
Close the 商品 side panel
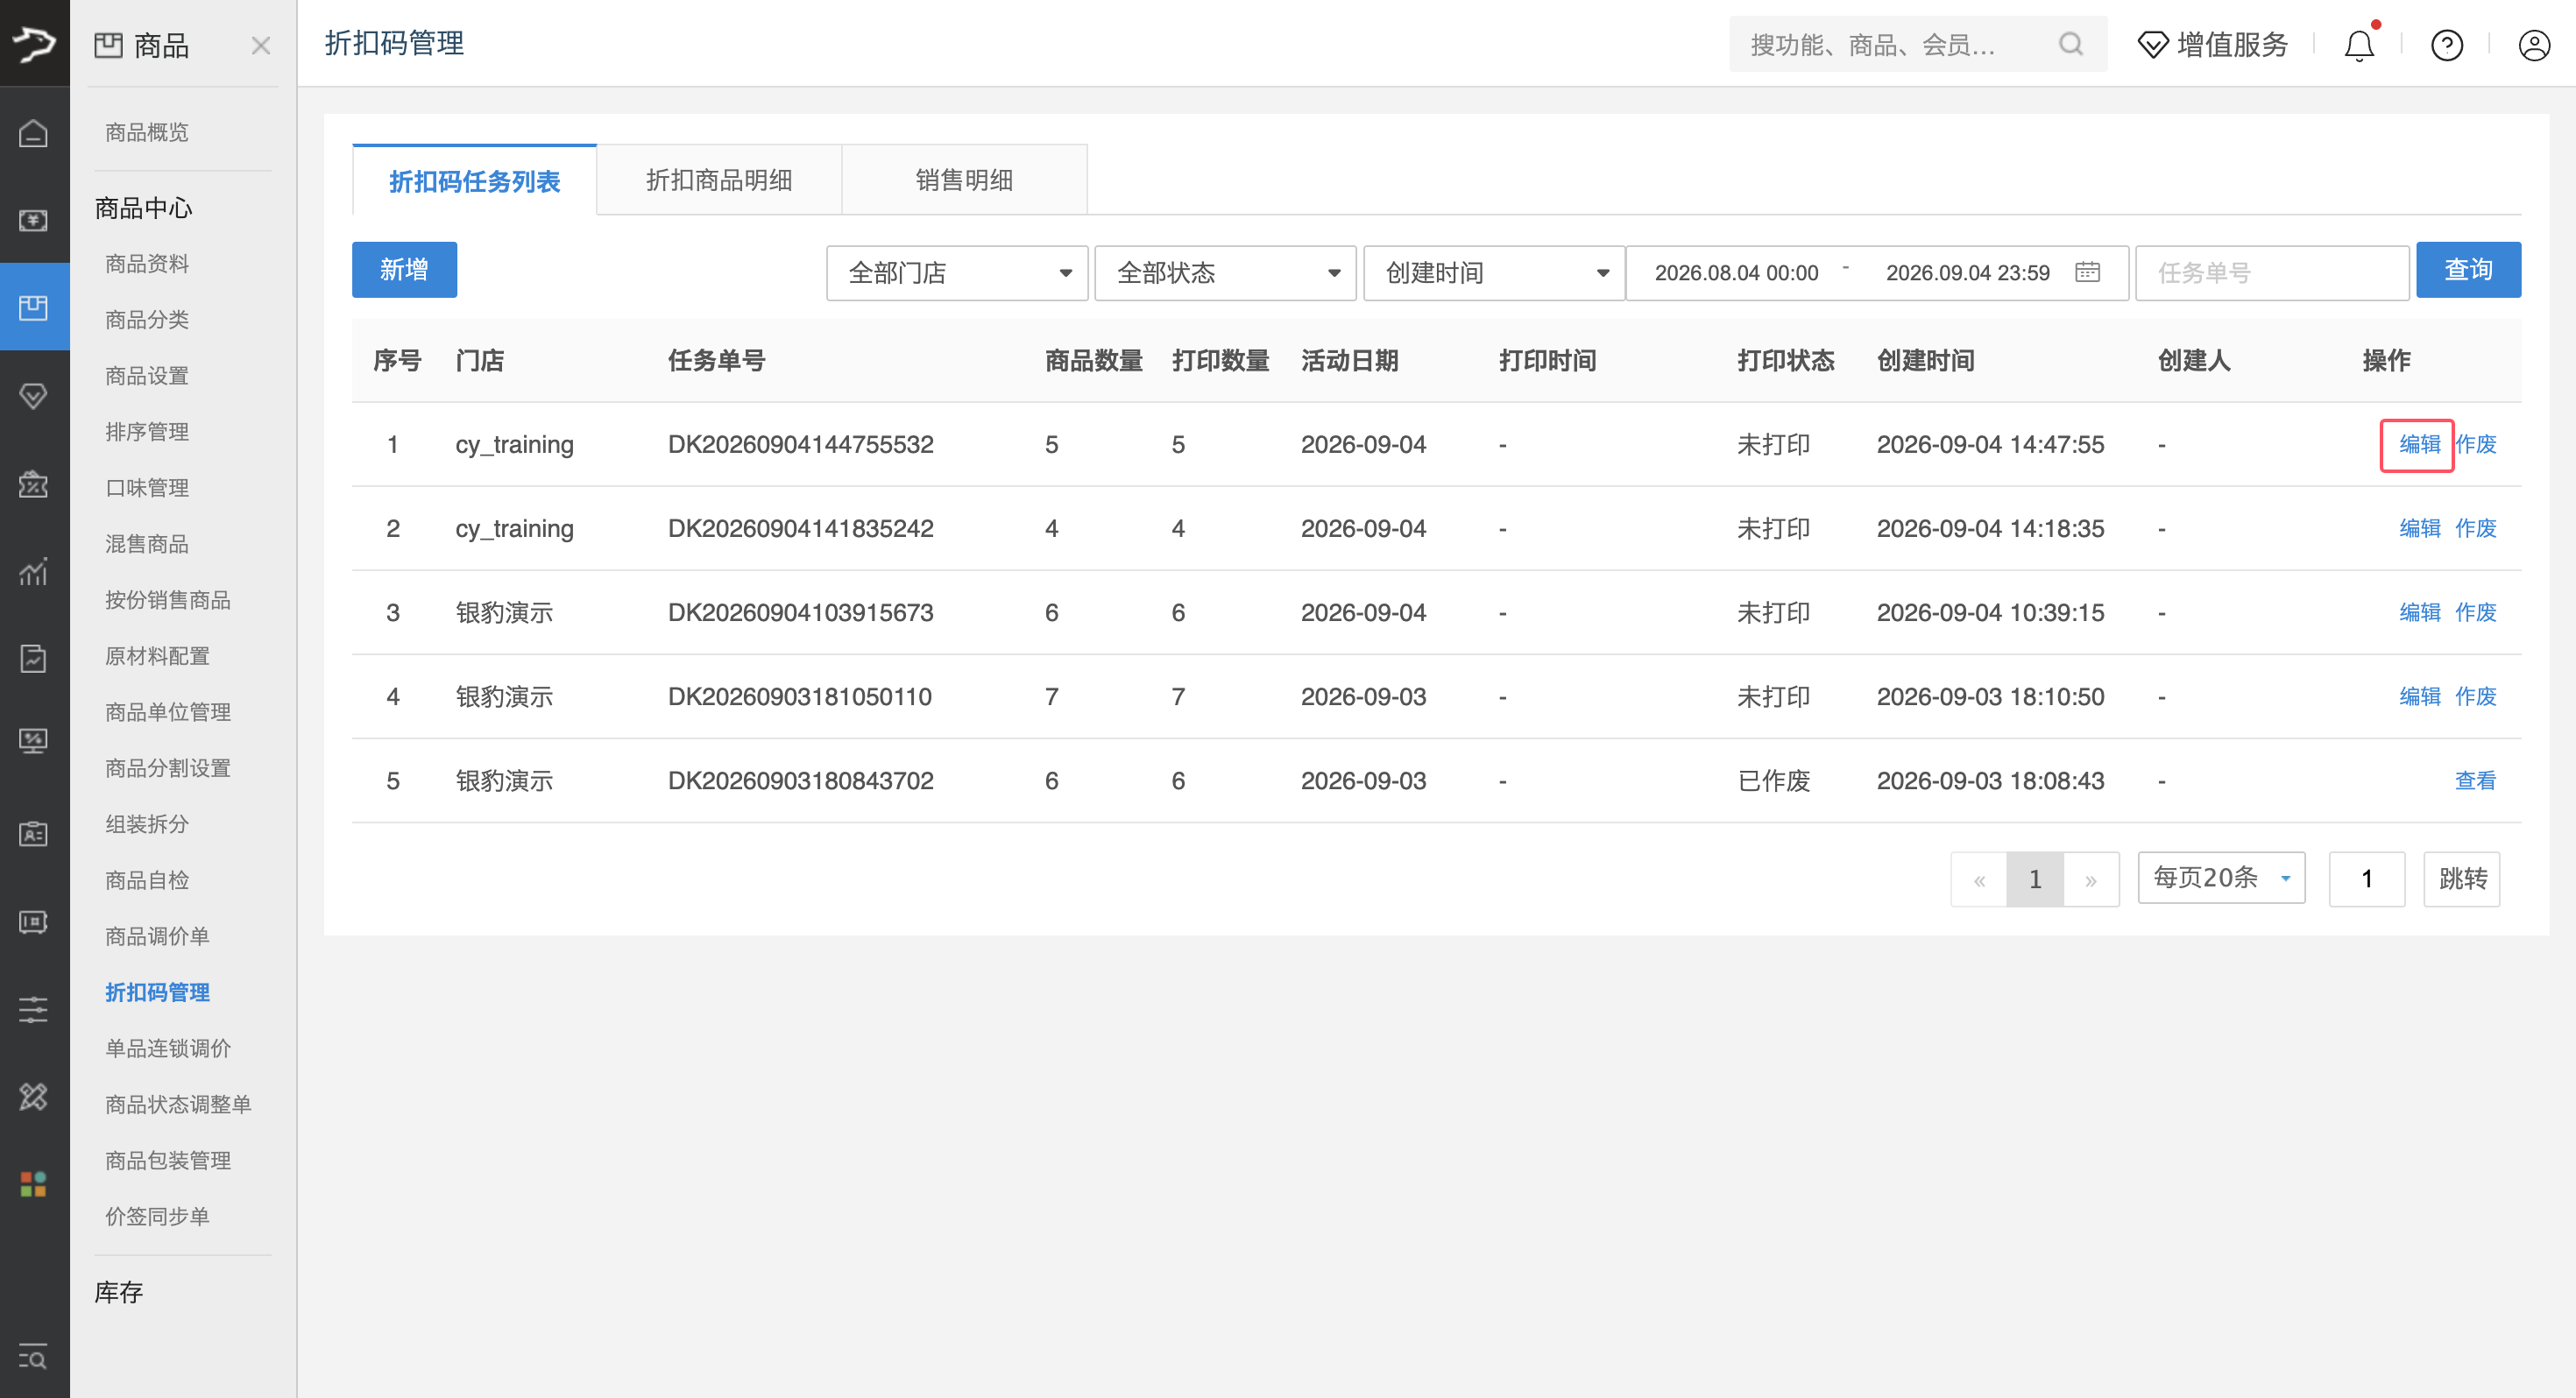pos(261,45)
